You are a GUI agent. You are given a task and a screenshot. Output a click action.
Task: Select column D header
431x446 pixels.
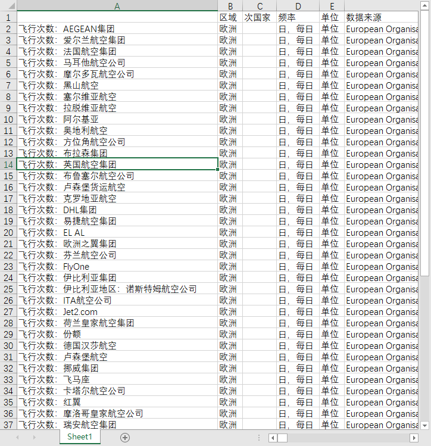pos(298,6)
